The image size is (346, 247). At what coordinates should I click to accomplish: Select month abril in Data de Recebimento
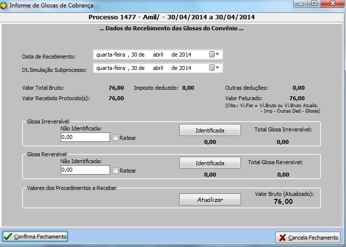pos(158,54)
